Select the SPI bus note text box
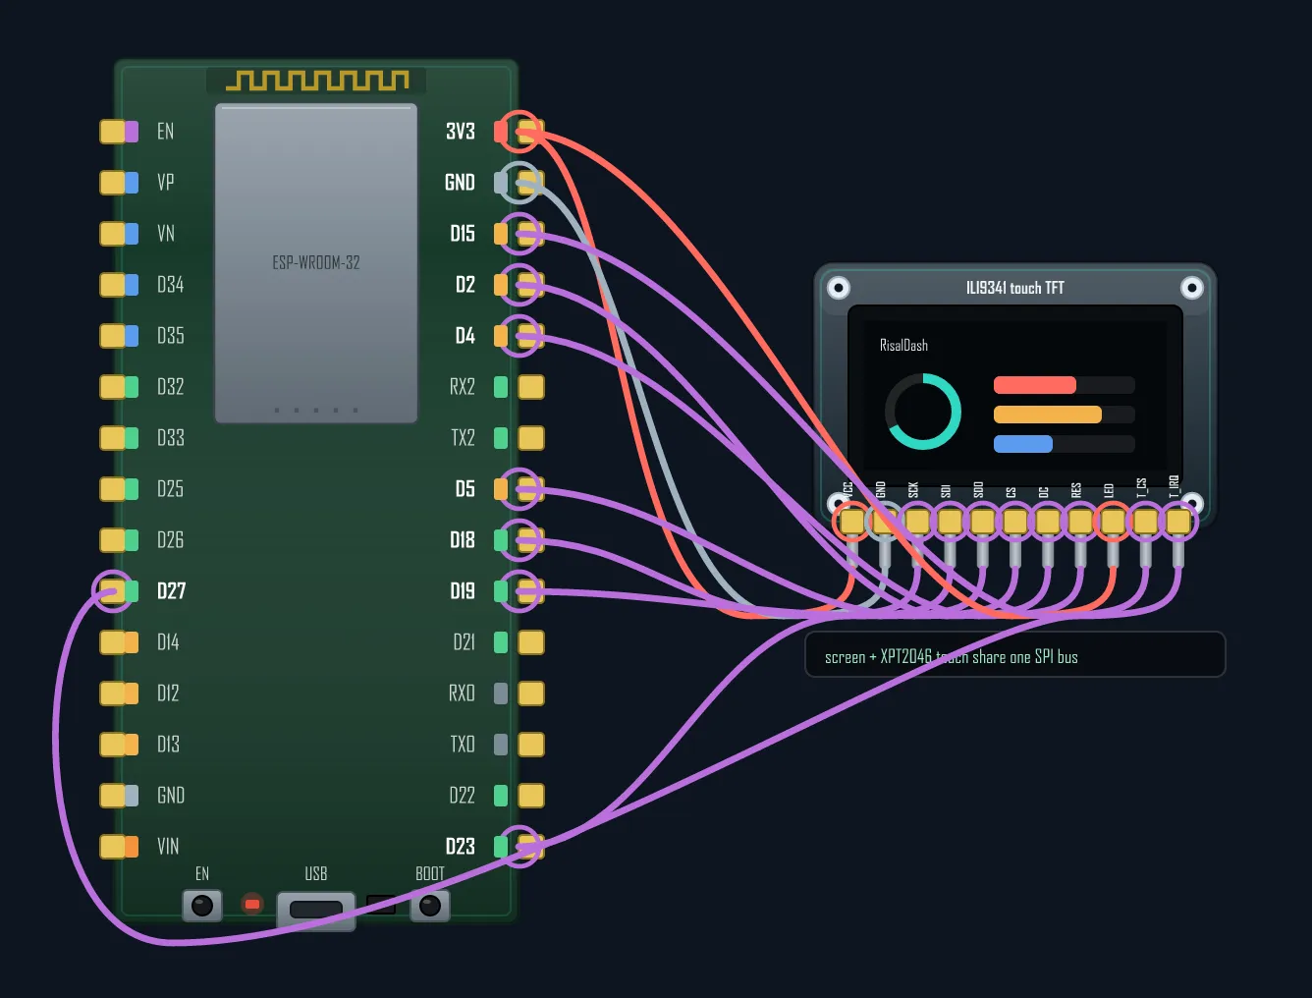 click(1015, 654)
